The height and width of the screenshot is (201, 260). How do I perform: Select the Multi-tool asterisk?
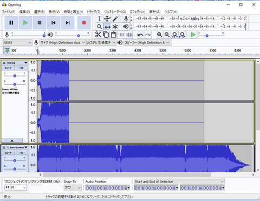[115, 27]
